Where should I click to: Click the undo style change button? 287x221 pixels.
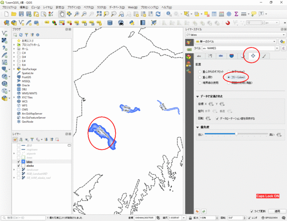click(x=197, y=212)
